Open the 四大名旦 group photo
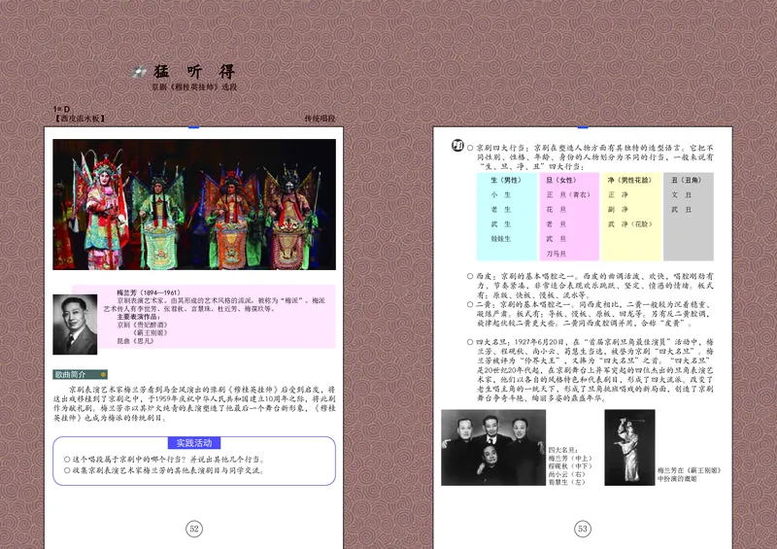Image resolution: width=777 pixels, height=549 pixels. [x=493, y=447]
